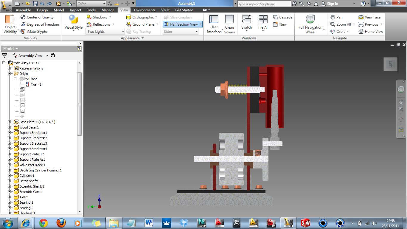Click the Save icon in quick access toolbar
The image size is (407, 229).
(35, 4)
